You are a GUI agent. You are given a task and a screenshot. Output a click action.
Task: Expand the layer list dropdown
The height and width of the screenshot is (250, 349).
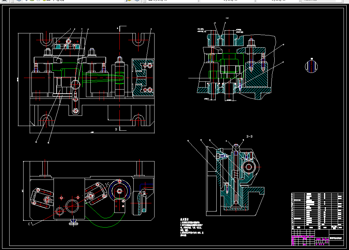point(73,0)
